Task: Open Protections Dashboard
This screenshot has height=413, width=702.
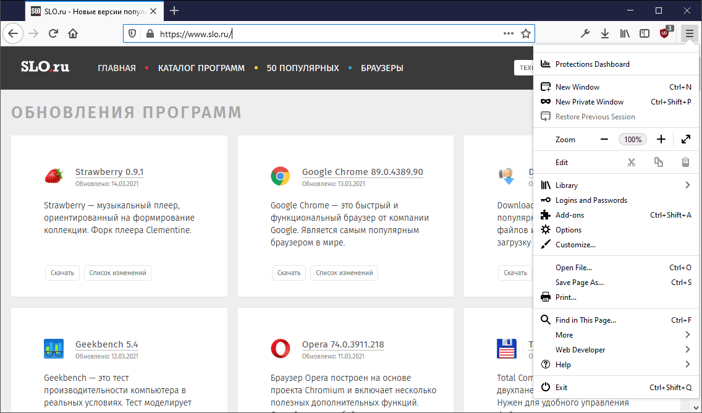Action: coord(615,64)
